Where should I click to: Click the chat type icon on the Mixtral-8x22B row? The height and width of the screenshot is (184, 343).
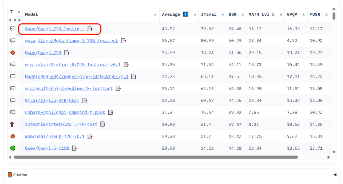tap(13, 65)
